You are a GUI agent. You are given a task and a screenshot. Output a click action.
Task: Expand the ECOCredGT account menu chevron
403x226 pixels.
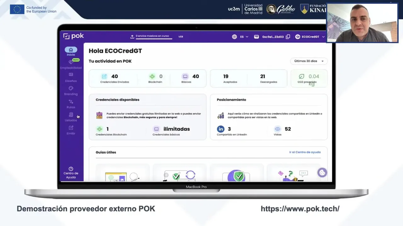coord(323,37)
